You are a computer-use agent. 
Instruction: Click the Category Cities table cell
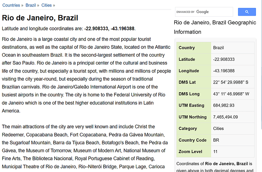click(x=233, y=129)
